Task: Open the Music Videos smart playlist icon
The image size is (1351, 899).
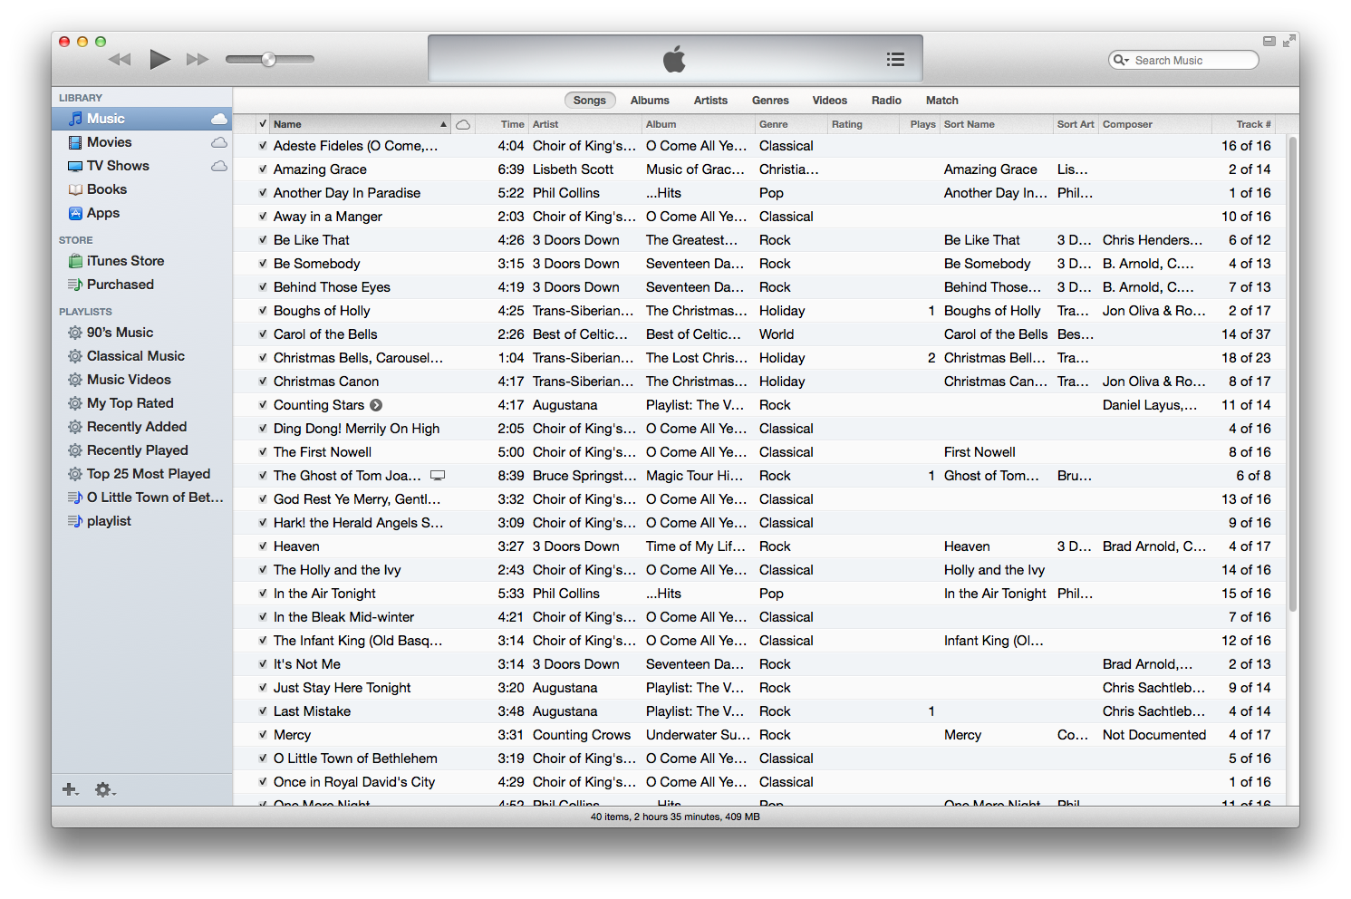Action: click(x=75, y=380)
